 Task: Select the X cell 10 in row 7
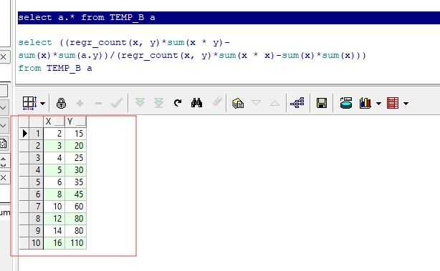pos(54,207)
